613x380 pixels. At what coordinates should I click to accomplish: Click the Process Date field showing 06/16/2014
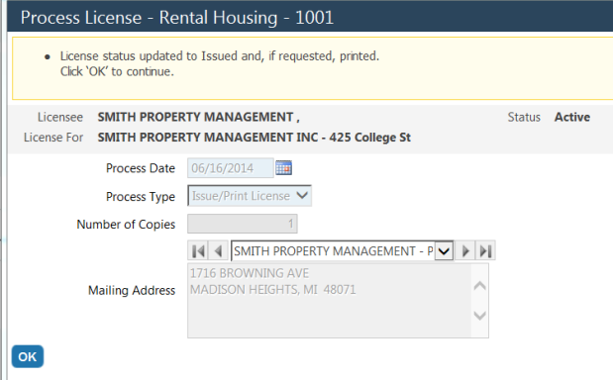tap(231, 168)
